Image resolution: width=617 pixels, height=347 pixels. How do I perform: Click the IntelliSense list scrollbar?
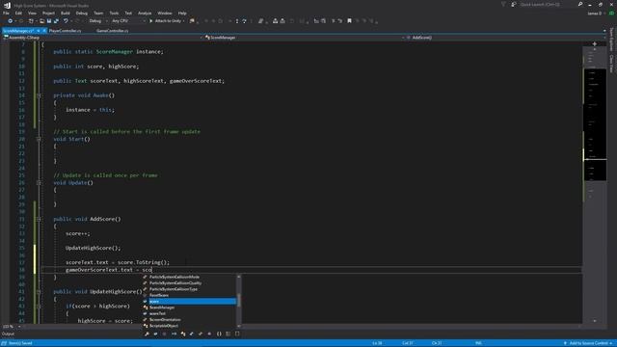pyautogui.click(x=239, y=302)
